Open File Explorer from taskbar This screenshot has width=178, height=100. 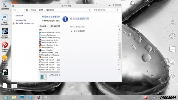[x=14, y=97]
